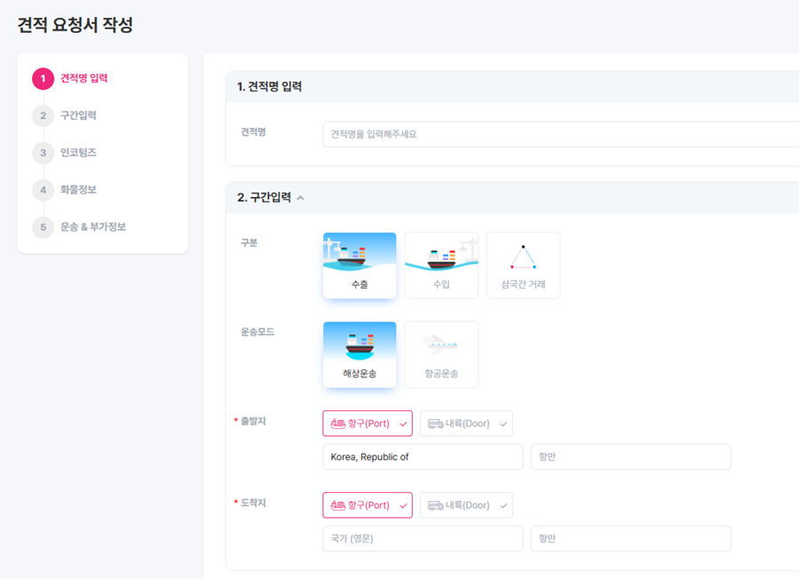Toggle 내륙(Door) option for 출발지

pos(466,424)
